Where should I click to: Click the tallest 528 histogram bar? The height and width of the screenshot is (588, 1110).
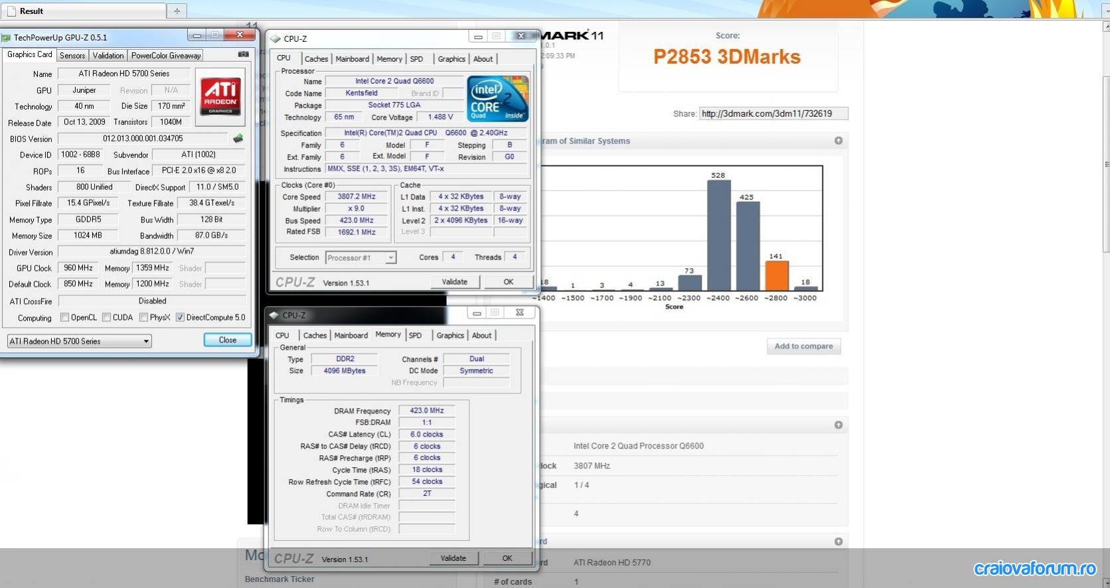point(718,236)
